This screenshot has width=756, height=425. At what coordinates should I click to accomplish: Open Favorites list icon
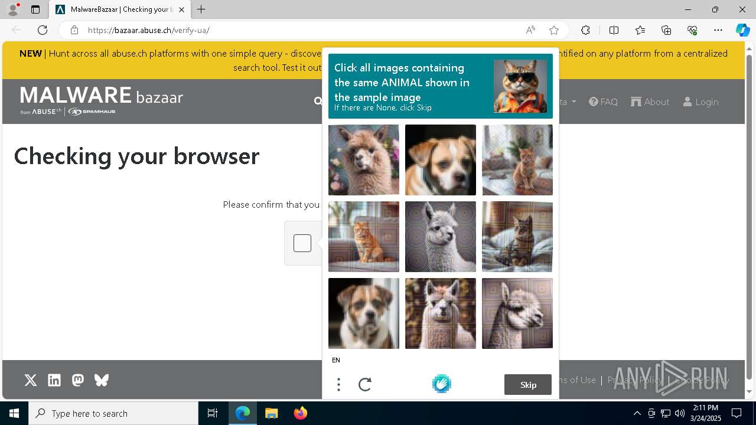point(640,30)
